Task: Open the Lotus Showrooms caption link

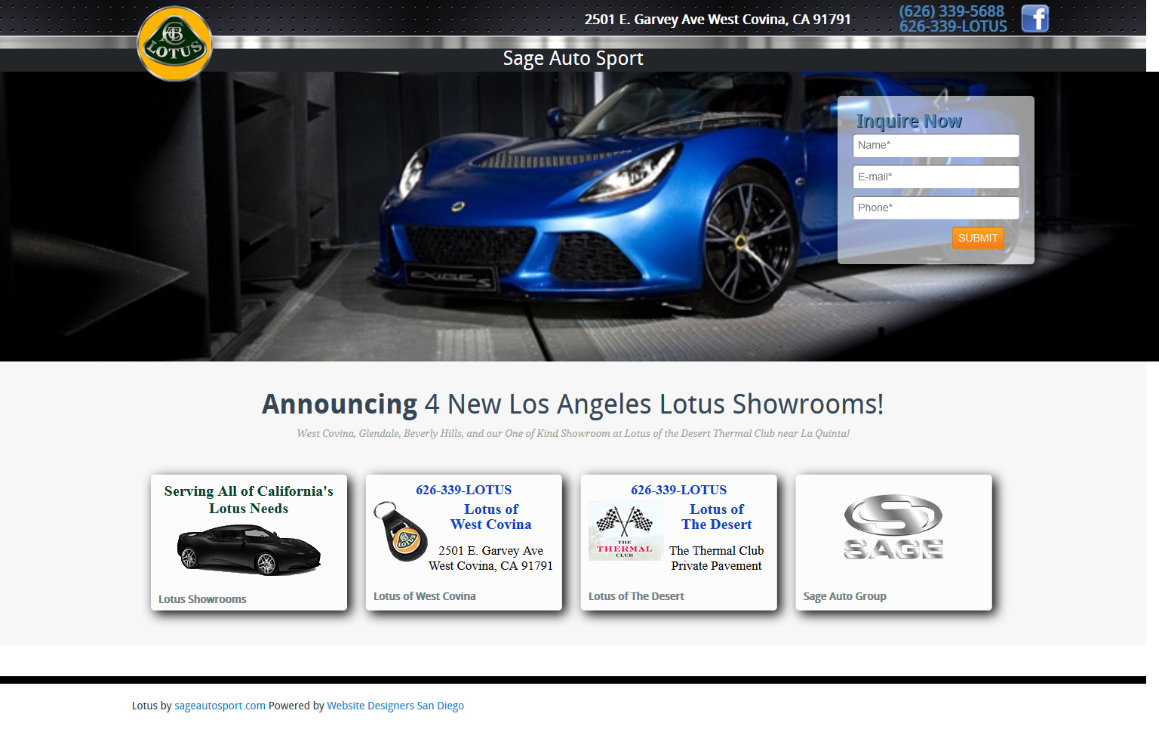Action: tap(202, 599)
